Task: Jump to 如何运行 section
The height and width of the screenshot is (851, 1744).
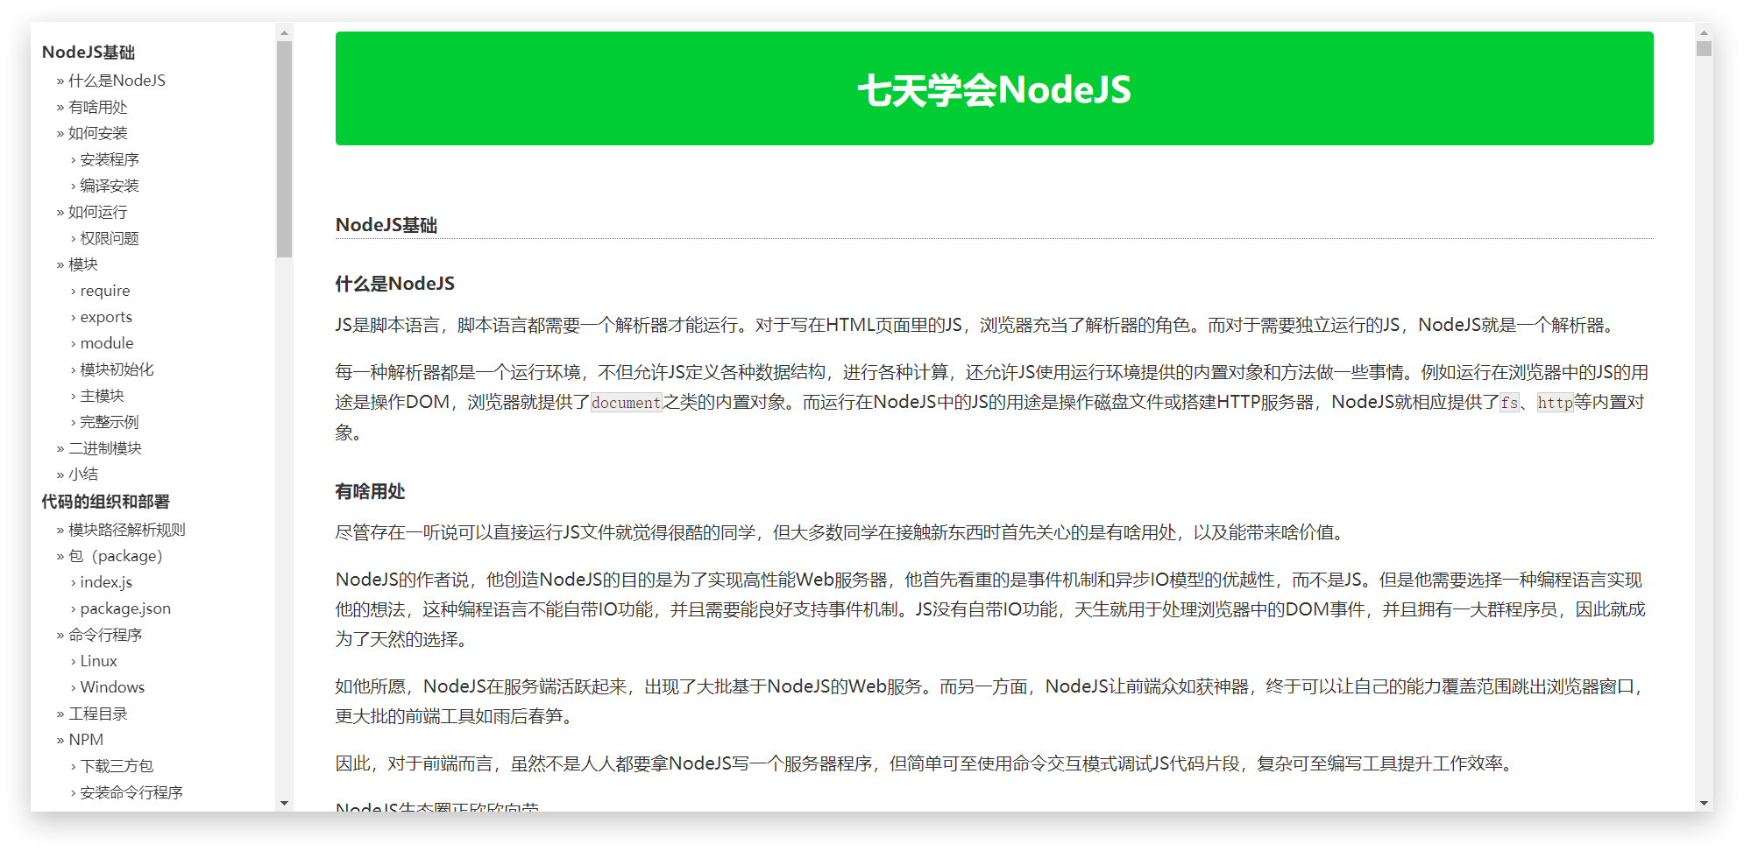Action: click(x=98, y=212)
